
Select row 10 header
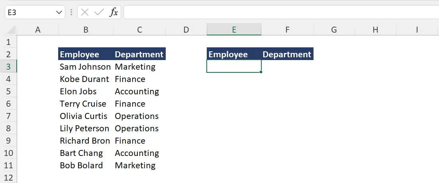(x=8, y=152)
